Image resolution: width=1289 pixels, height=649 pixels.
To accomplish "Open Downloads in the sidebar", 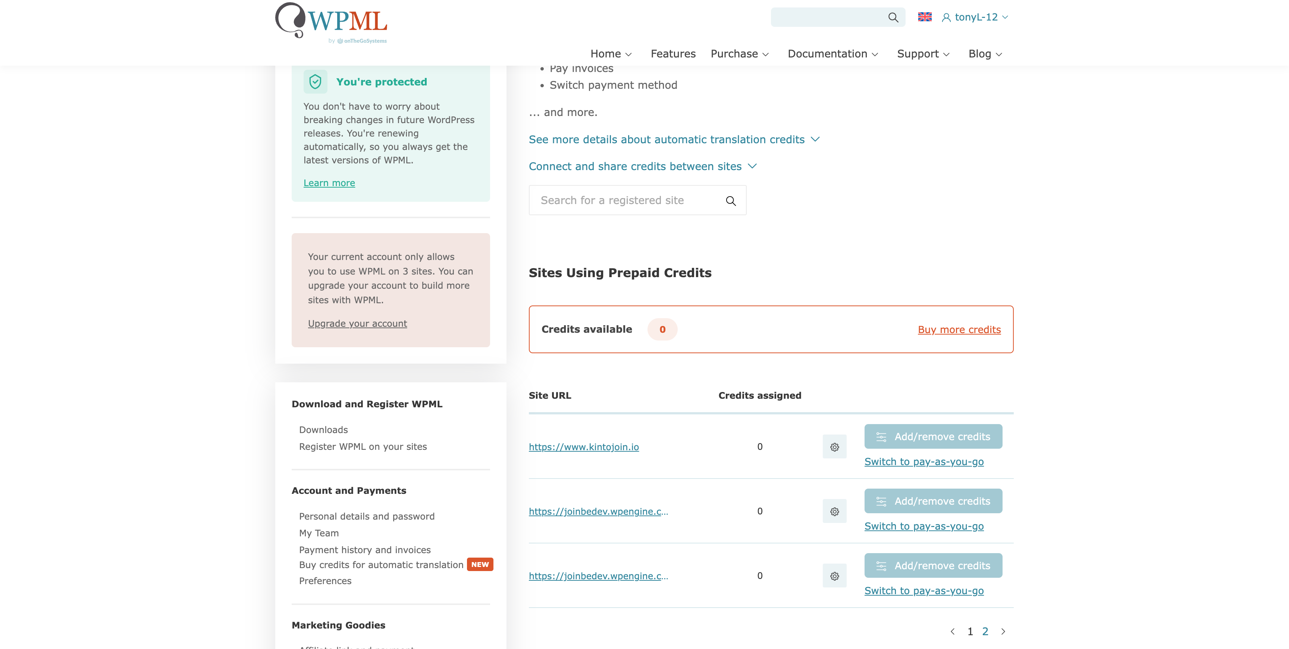I will pos(323,430).
